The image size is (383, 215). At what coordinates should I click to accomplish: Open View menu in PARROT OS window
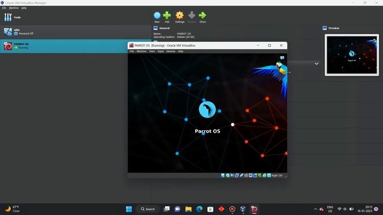tap(152, 51)
